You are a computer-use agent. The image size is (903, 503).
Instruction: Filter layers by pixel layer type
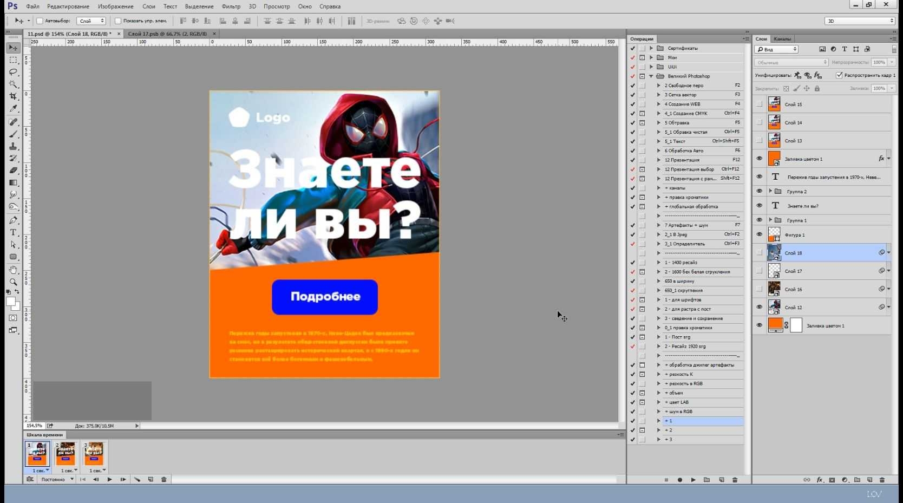pyautogui.click(x=822, y=49)
